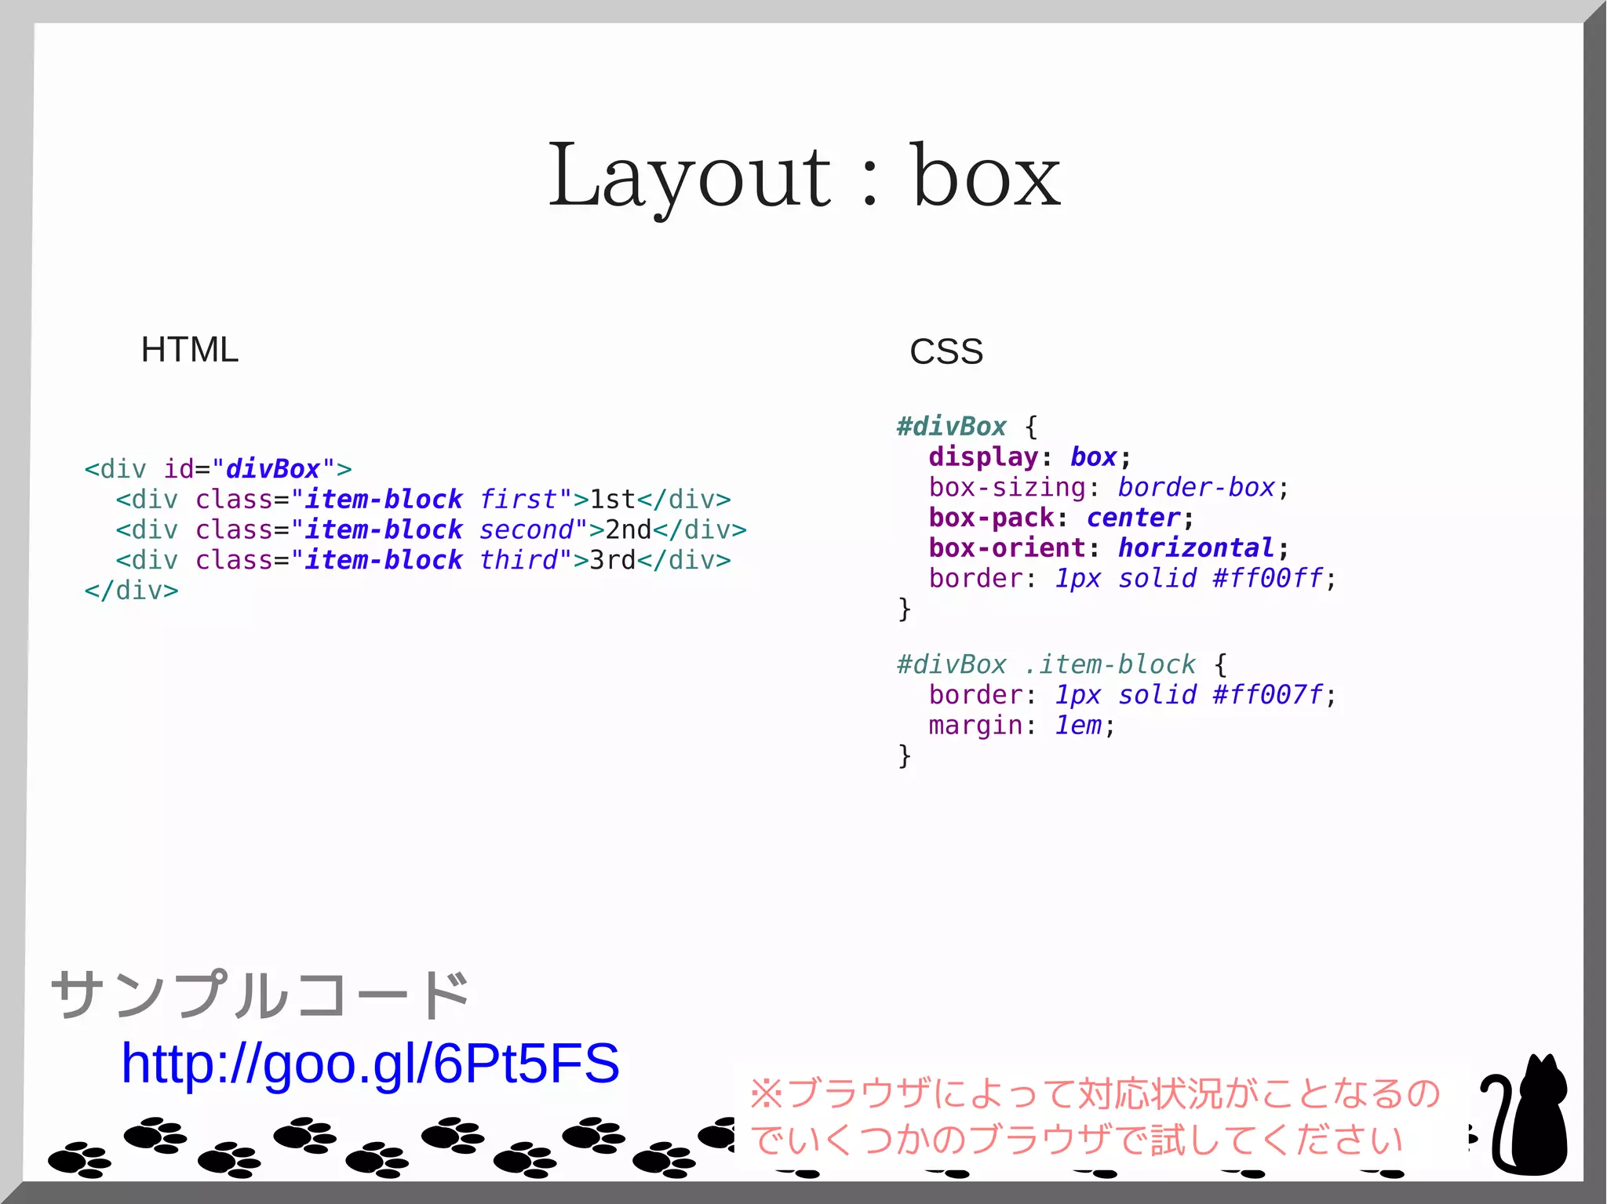Click the black cat silhouette icon
Viewport: 1607px width, 1204px height.
[x=1525, y=1115]
